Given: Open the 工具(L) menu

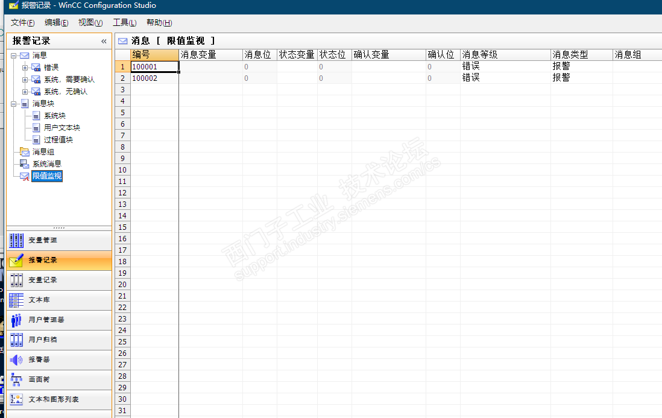Looking at the screenshot, I should [125, 23].
